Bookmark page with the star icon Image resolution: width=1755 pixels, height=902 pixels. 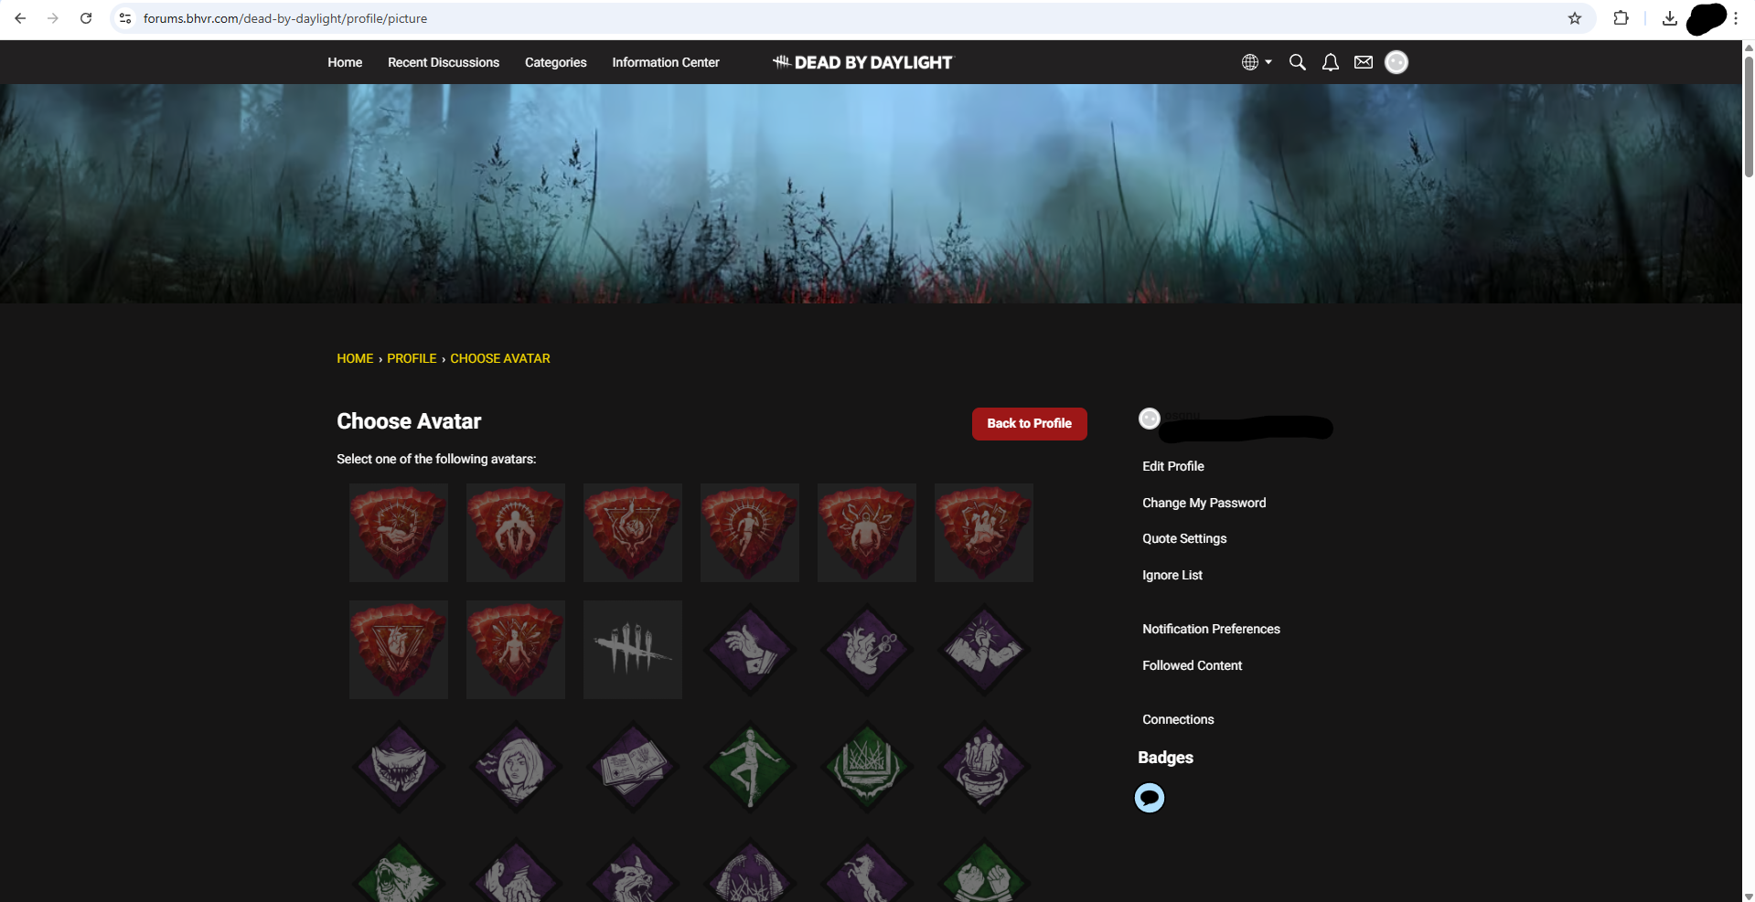(x=1575, y=18)
